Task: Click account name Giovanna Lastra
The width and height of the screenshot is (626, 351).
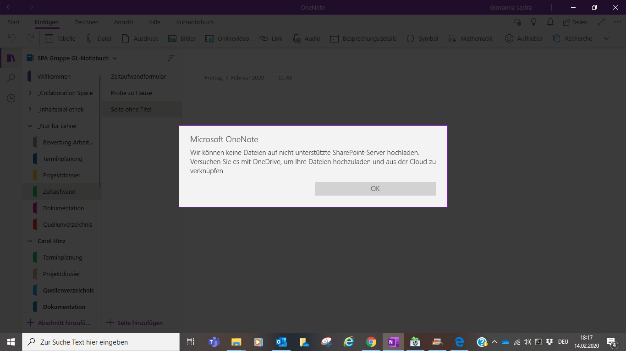Action: coord(511,7)
